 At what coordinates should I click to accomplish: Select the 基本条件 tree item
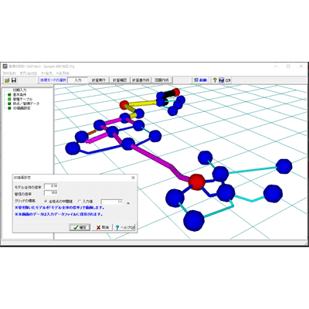(x=19, y=95)
